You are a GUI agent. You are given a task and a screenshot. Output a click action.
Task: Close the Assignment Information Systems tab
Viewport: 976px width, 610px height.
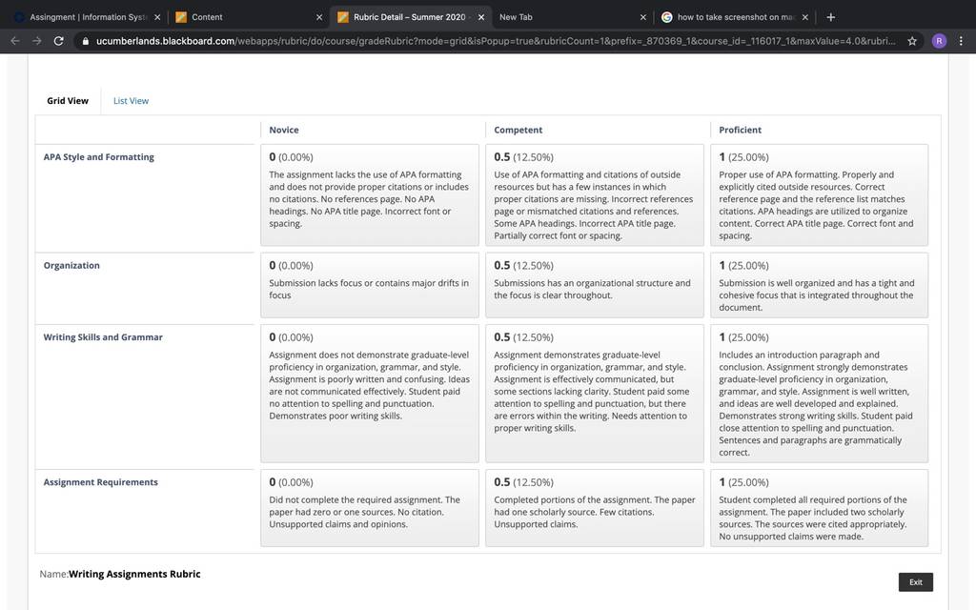tap(157, 17)
